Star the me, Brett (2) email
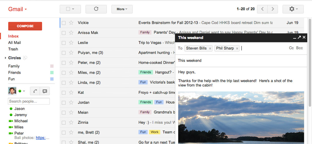 71,132
